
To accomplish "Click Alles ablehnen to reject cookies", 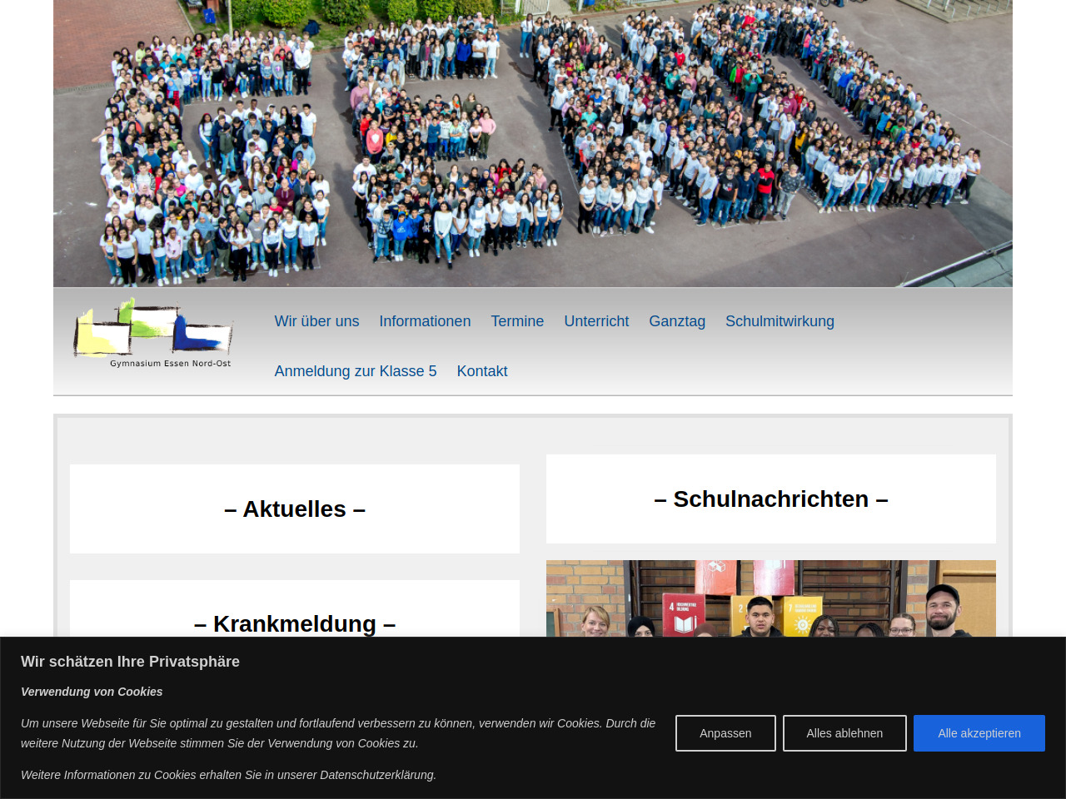I will point(844,733).
